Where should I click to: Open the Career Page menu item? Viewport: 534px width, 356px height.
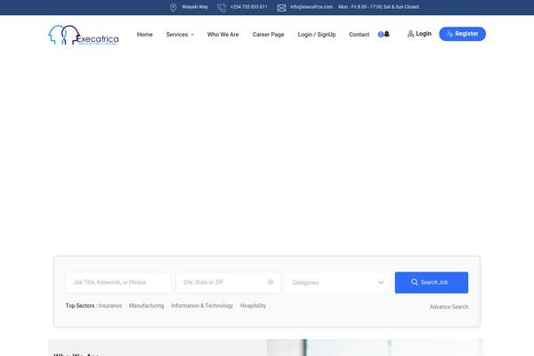point(269,35)
